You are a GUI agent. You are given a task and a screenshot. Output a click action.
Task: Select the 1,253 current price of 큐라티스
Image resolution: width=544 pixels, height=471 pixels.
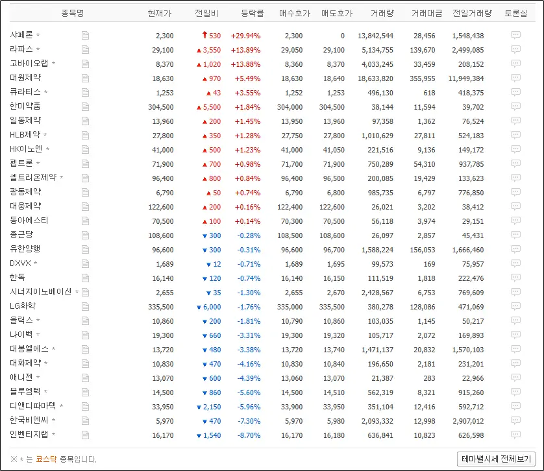165,93
